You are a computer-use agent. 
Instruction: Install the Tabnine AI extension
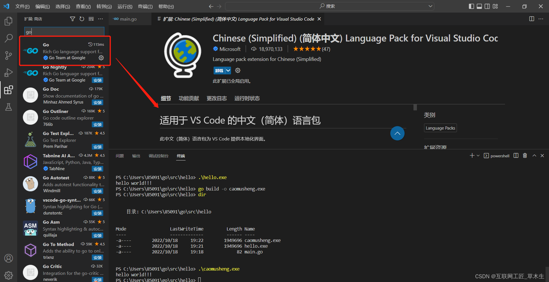click(x=98, y=169)
